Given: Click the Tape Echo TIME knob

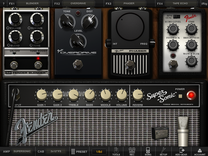Looking at the screenshot, I should point(191,29).
